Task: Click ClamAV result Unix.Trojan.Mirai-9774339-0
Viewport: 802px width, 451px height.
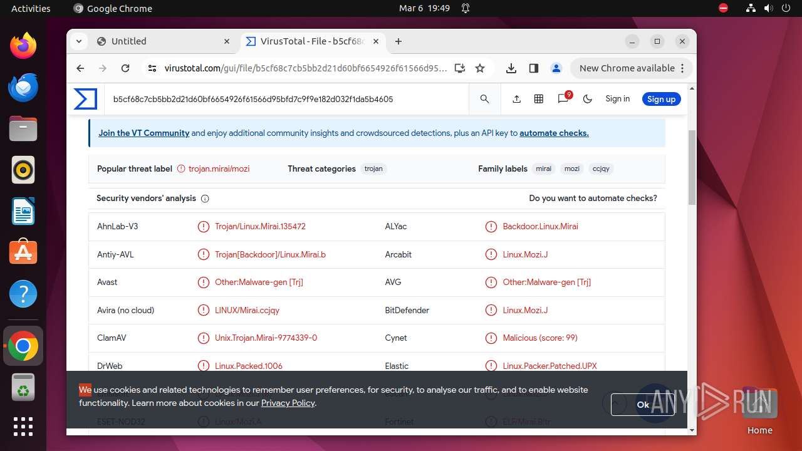Action: [266, 338]
